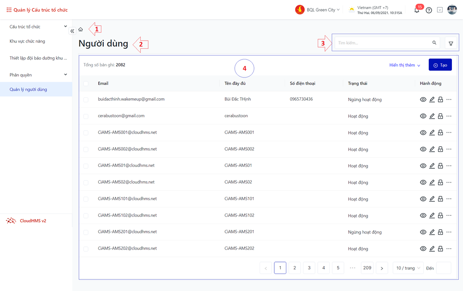
Task: Click the filter funnel icon
Action: [x=451, y=43]
